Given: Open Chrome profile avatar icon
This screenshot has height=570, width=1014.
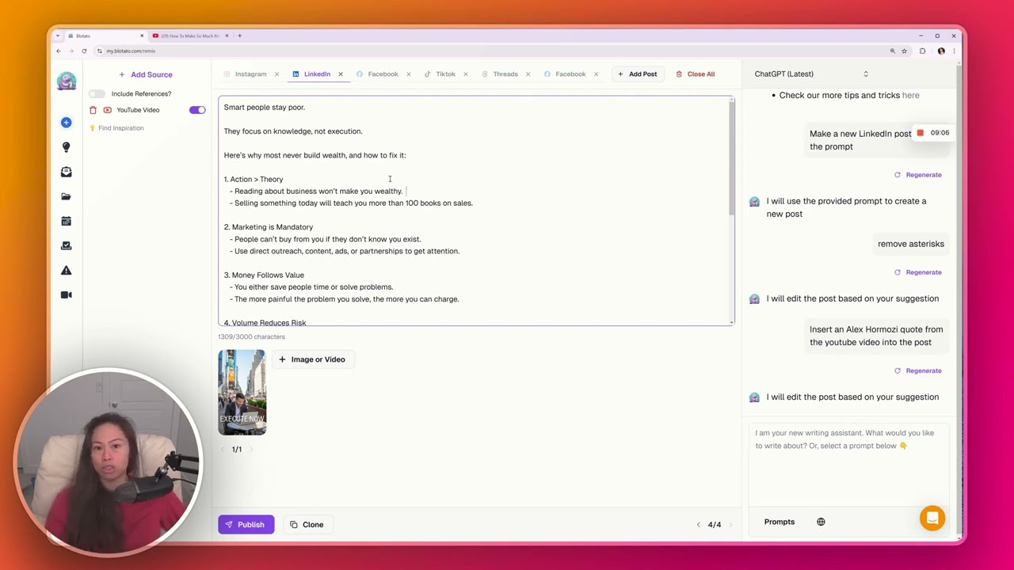Looking at the screenshot, I should [x=941, y=51].
